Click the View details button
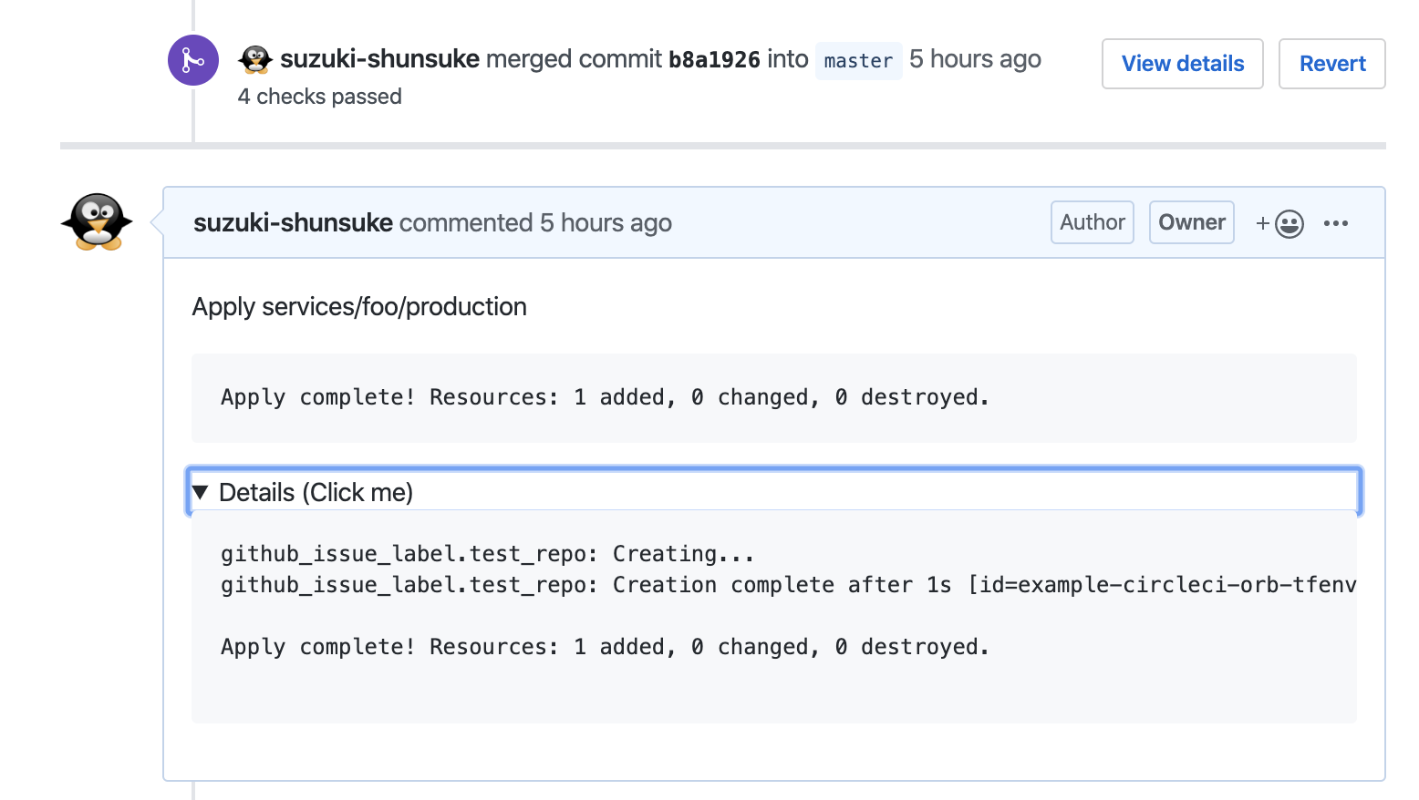1419x800 pixels. tap(1182, 64)
